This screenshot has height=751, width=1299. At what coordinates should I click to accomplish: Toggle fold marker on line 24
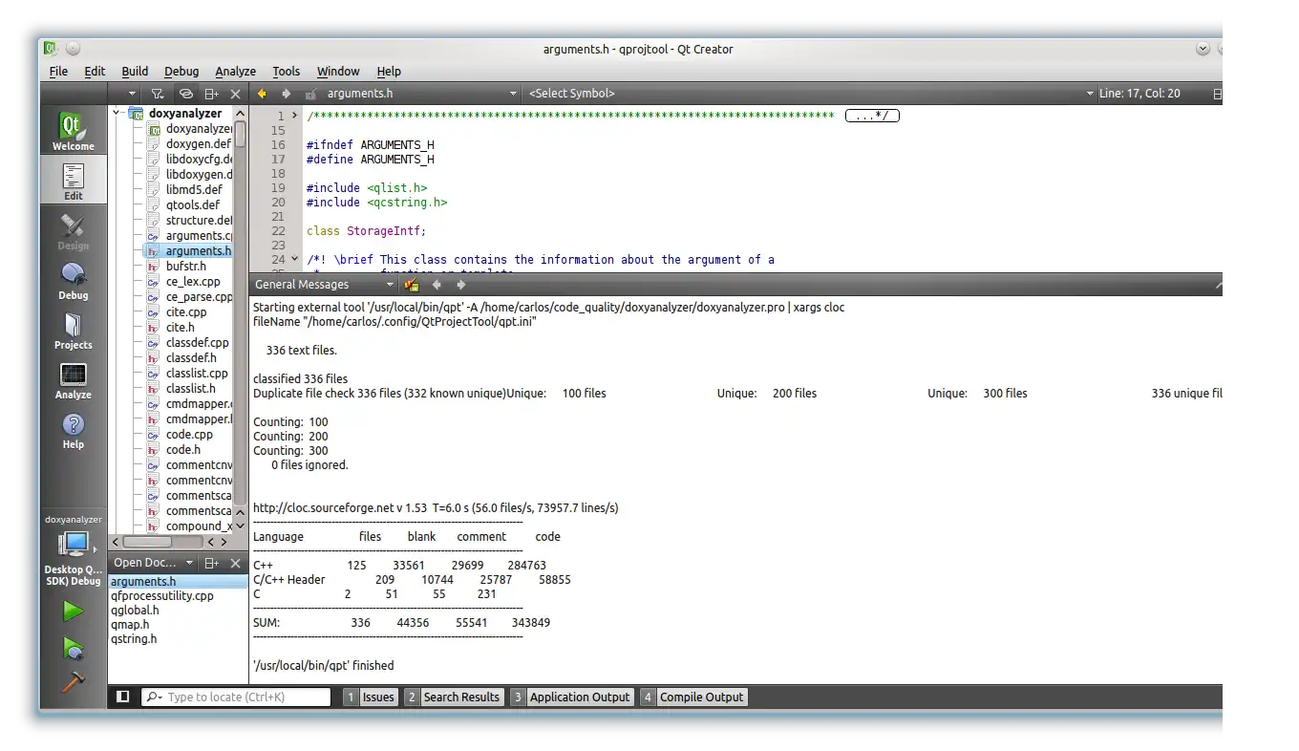294,259
